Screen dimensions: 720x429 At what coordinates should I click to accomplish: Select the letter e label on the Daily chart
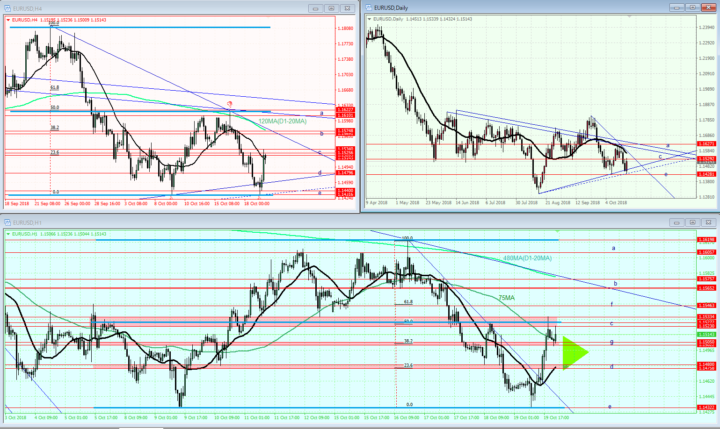(666, 174)
